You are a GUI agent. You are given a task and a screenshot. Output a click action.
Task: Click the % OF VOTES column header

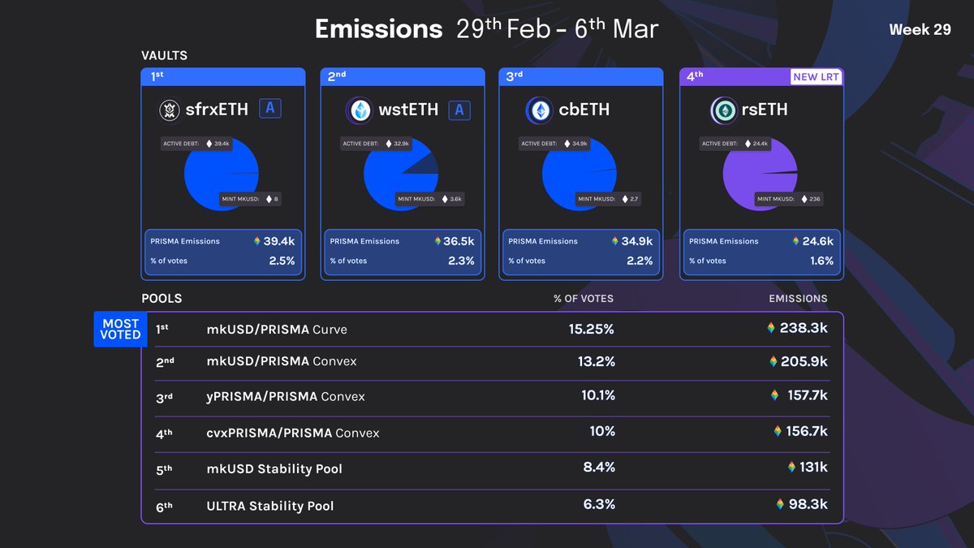(x=584, y=298)
